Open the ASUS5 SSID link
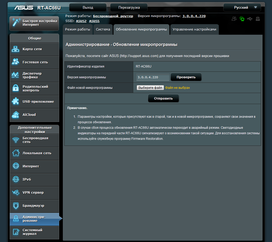Image resolution: width=272 pixels, height=242 pixels. pyautogui.click(x=94, y=21)
